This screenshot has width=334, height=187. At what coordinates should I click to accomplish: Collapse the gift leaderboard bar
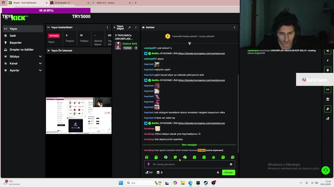click(x=189, y=43)
